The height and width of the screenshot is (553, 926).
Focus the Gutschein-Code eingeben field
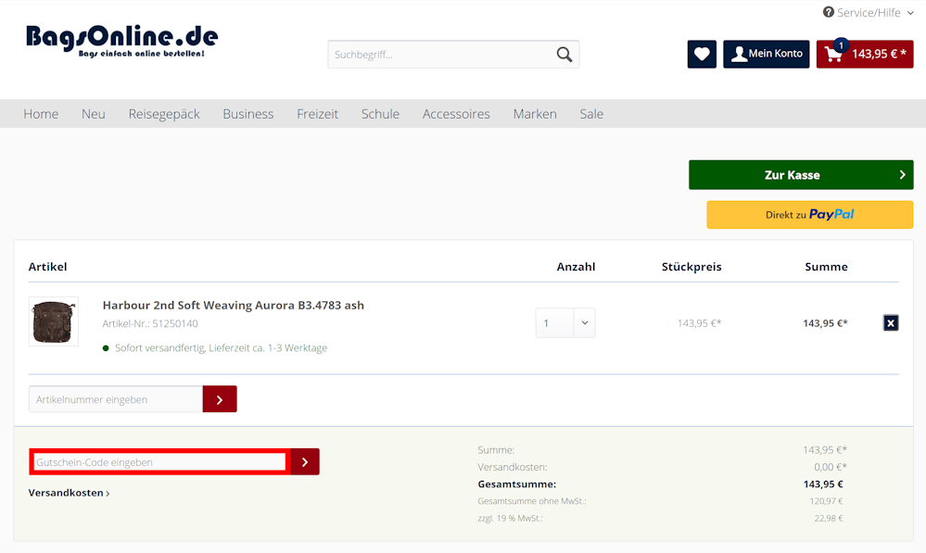point(159,462)
